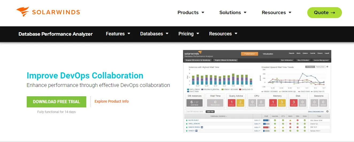Image resolution: width=354 pixels, height=142 pixels.
Task: Click Logoff in the dashboard header
Action: pyautogui.click(x=327, y=53)
